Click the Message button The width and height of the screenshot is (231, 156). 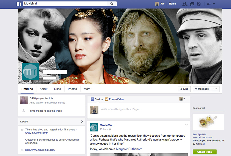pos(202,89)
